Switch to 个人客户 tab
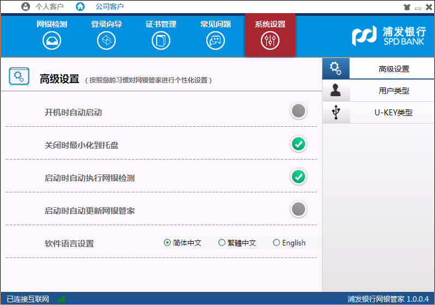Viewport: 435px width, 305px height. [43, 7]
